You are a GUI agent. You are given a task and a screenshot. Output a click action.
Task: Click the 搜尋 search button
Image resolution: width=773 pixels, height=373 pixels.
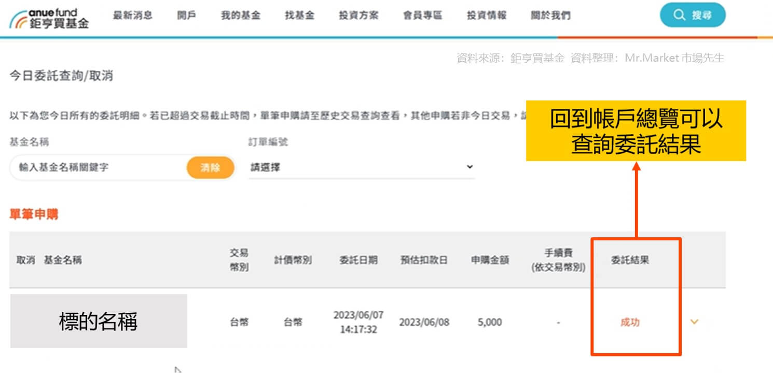693,15
